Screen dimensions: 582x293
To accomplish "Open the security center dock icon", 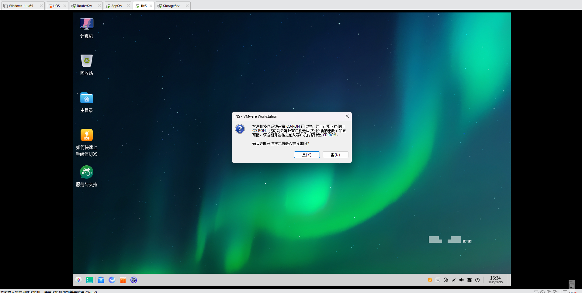I will [x=133, y=280].
